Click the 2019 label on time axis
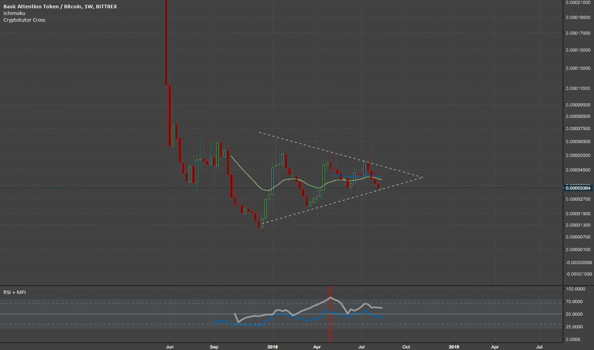Viewport: 594px width, 350px height. 454,347
